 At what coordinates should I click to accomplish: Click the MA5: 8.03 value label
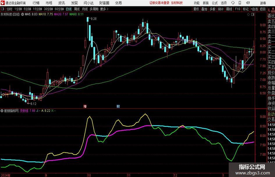pyautogui.click(x=31, y=14)
